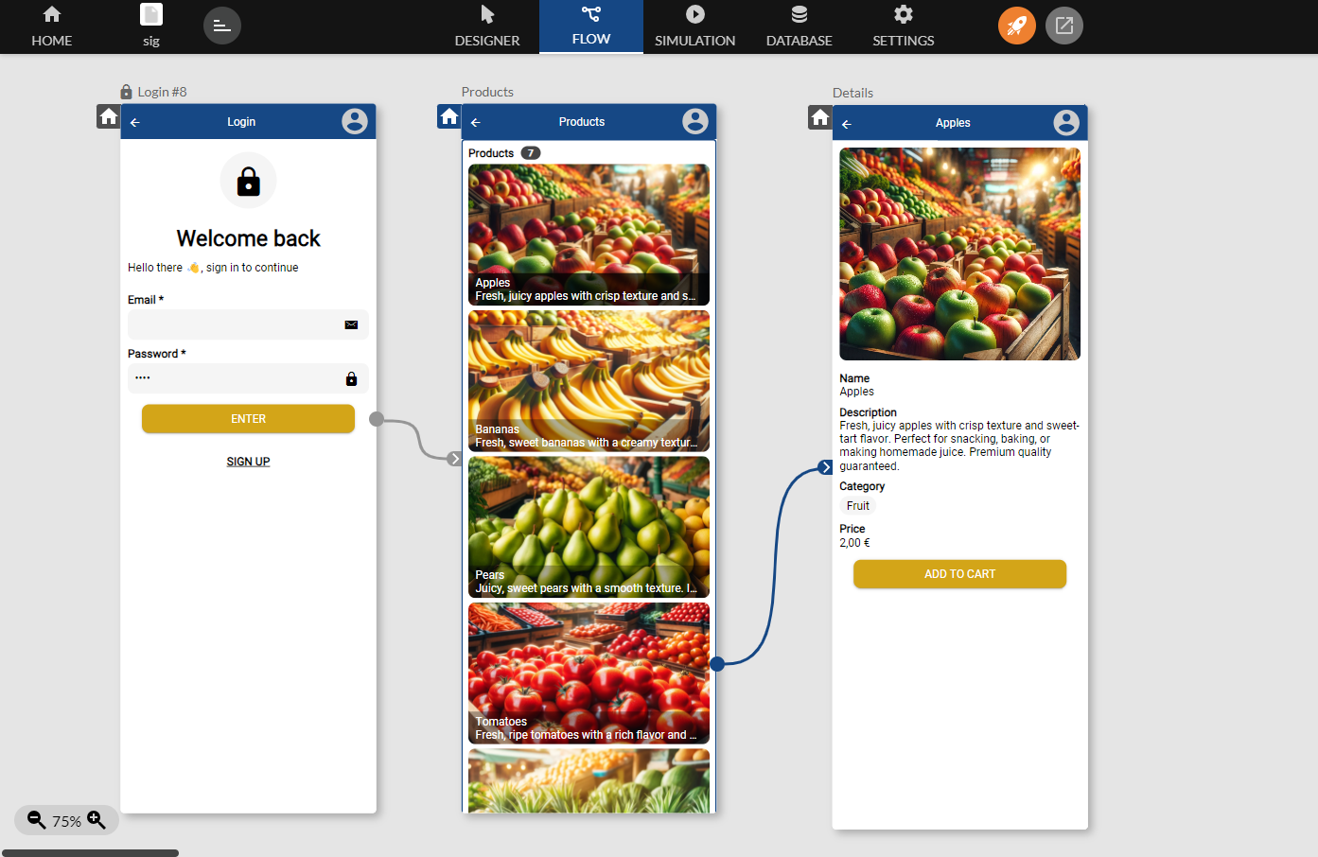Viewport: 1318px width, 857px height.
Task: Click the lock icon beside Login #8 label
Action: click(x=126, y=92)
